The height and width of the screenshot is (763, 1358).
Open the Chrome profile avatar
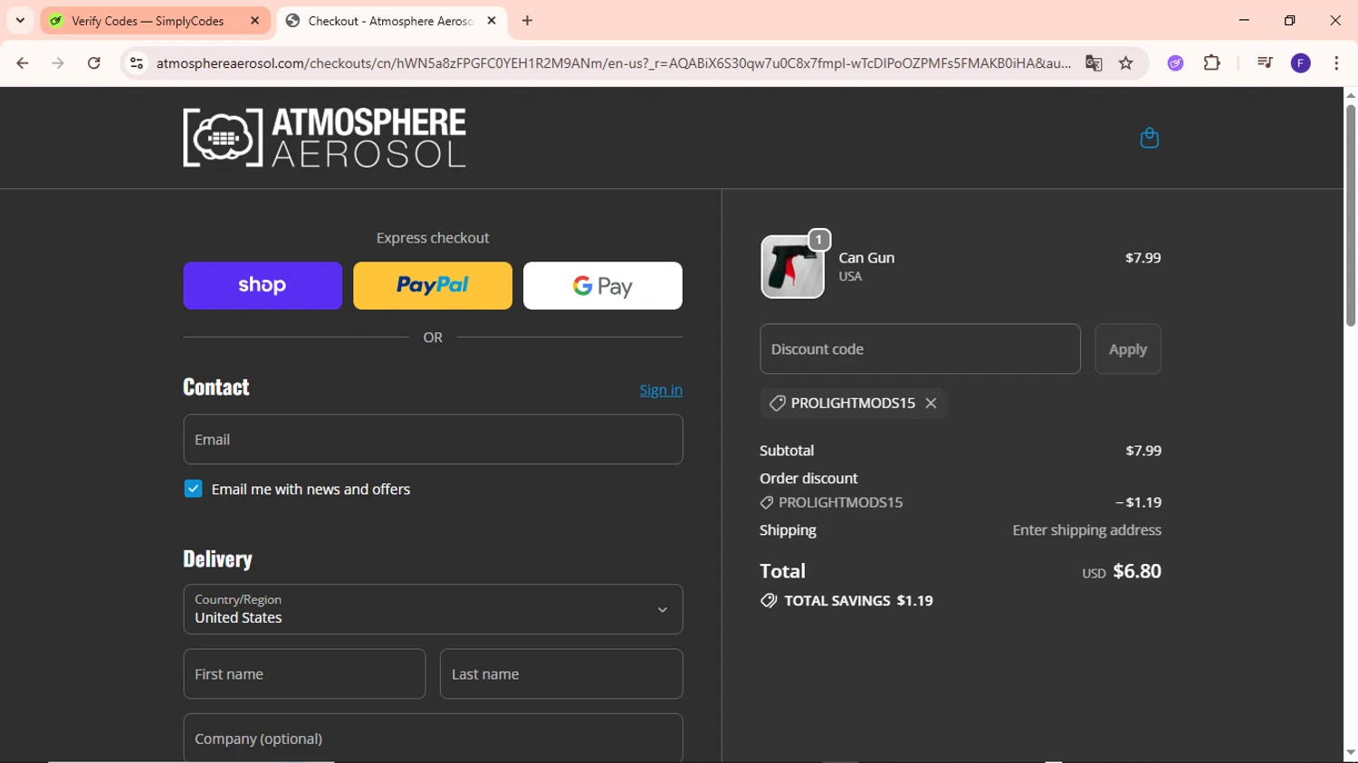coord(1301,63)
